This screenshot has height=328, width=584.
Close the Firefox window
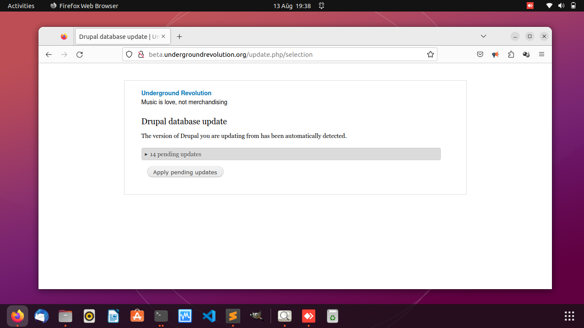tap(544, 36)
